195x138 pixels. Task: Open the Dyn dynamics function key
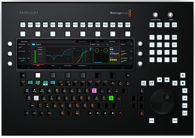pos(109,91)
